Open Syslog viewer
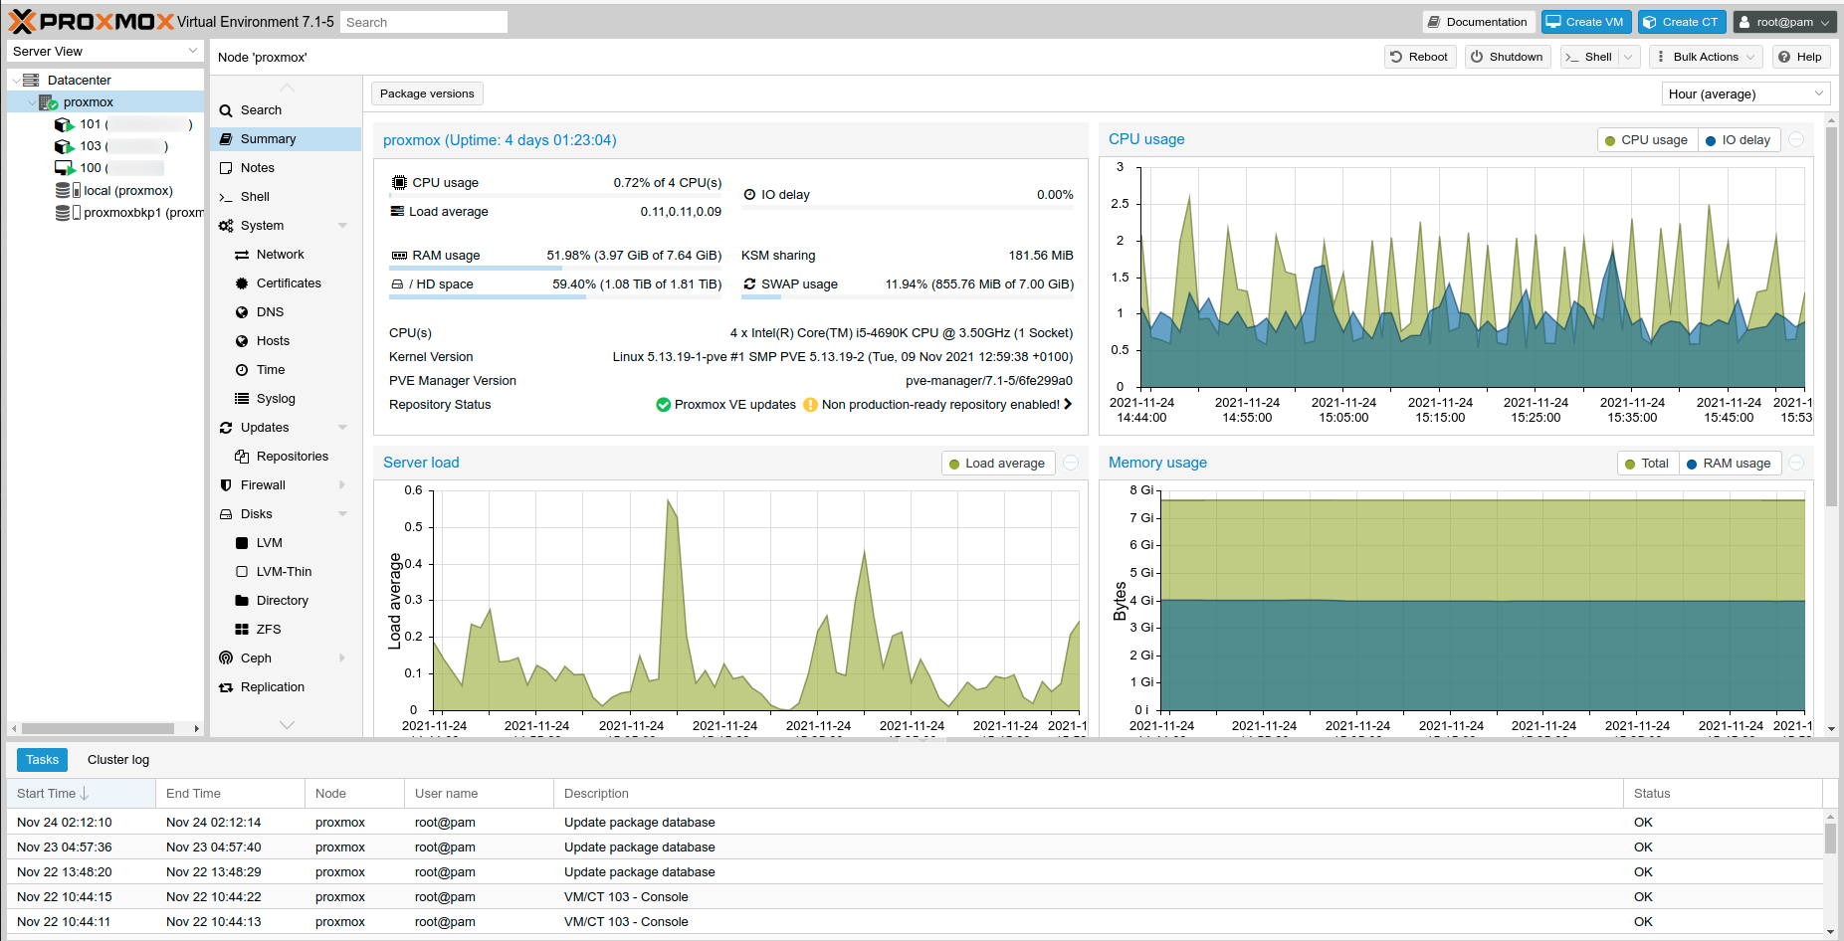This screenshot has width=1844, height=941. click(287, 399)
